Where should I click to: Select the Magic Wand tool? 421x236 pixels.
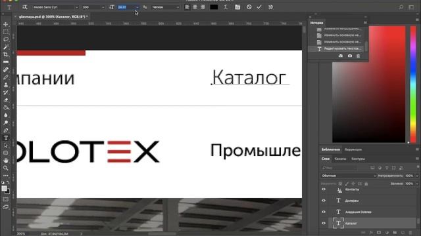point(6,47)
